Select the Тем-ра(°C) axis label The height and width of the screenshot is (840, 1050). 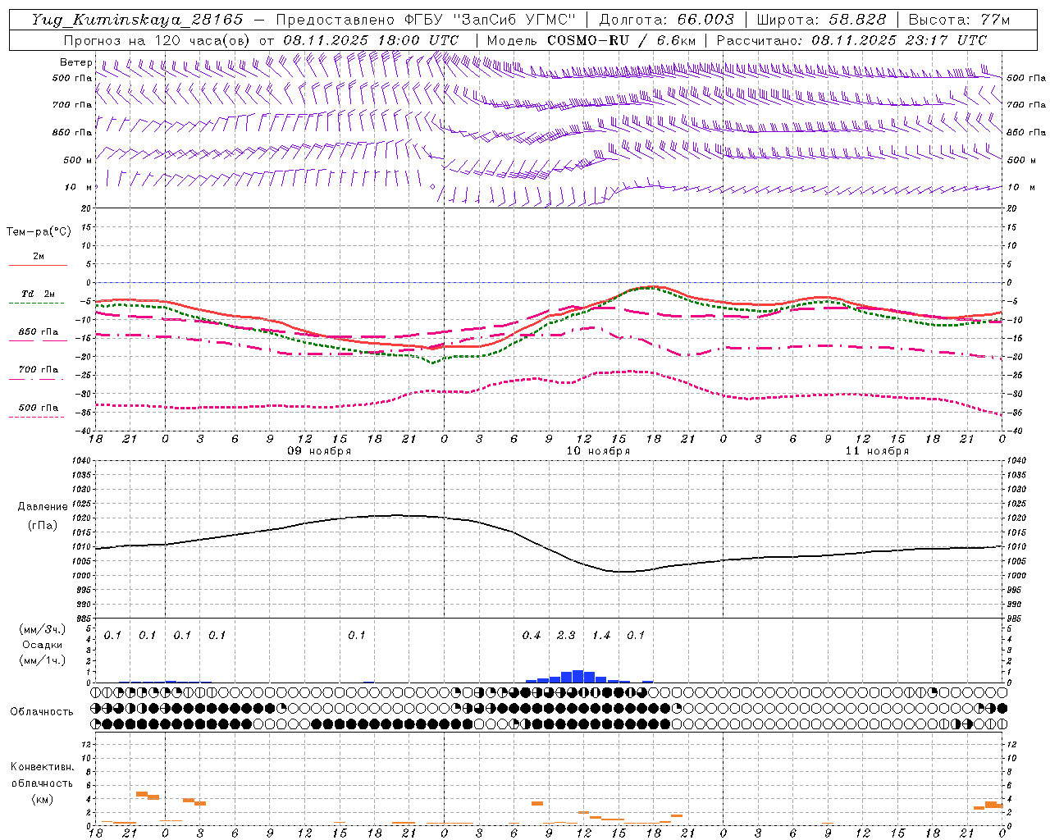tap(39, 232)
